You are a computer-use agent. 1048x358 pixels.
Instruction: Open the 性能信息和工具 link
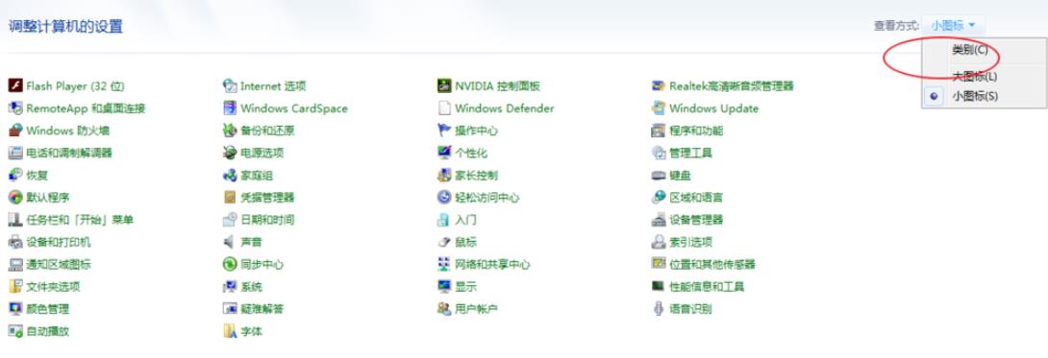tap(707, 287)
